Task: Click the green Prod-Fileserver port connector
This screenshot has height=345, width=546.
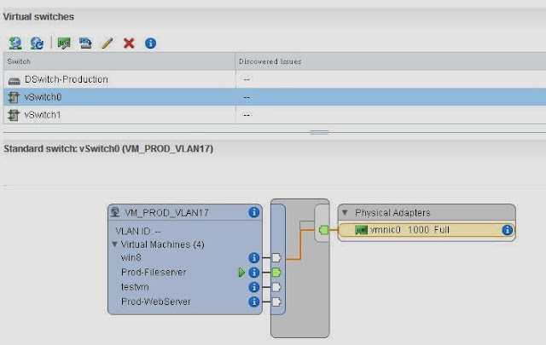Action: click(x=276, y=273)
